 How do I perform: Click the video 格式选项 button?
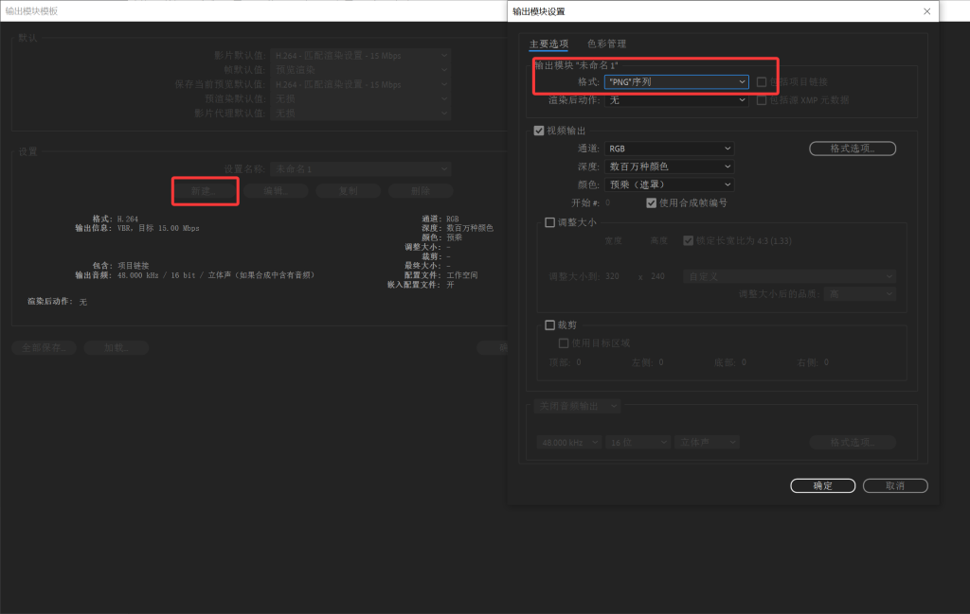(x=852, y=149)
